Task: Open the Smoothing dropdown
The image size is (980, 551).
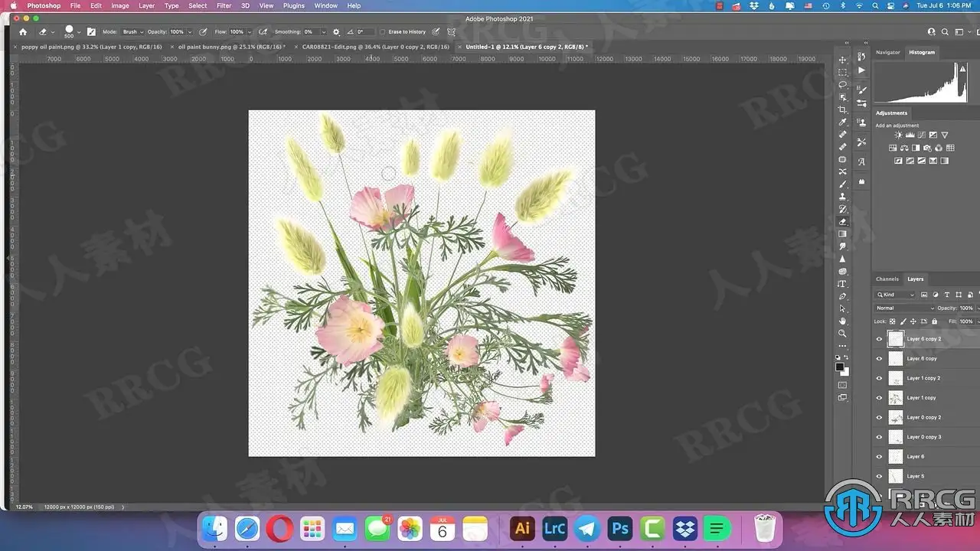Action: 324,32
